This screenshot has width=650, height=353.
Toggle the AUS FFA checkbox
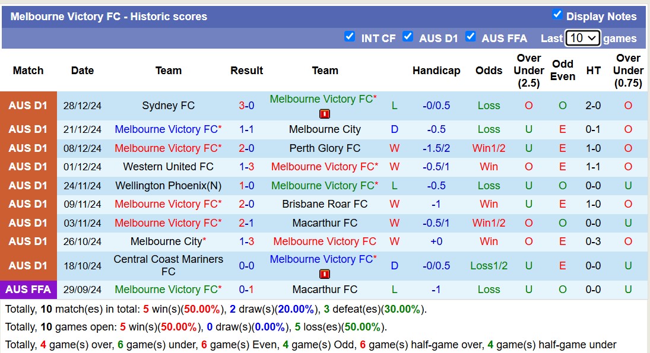471,36
